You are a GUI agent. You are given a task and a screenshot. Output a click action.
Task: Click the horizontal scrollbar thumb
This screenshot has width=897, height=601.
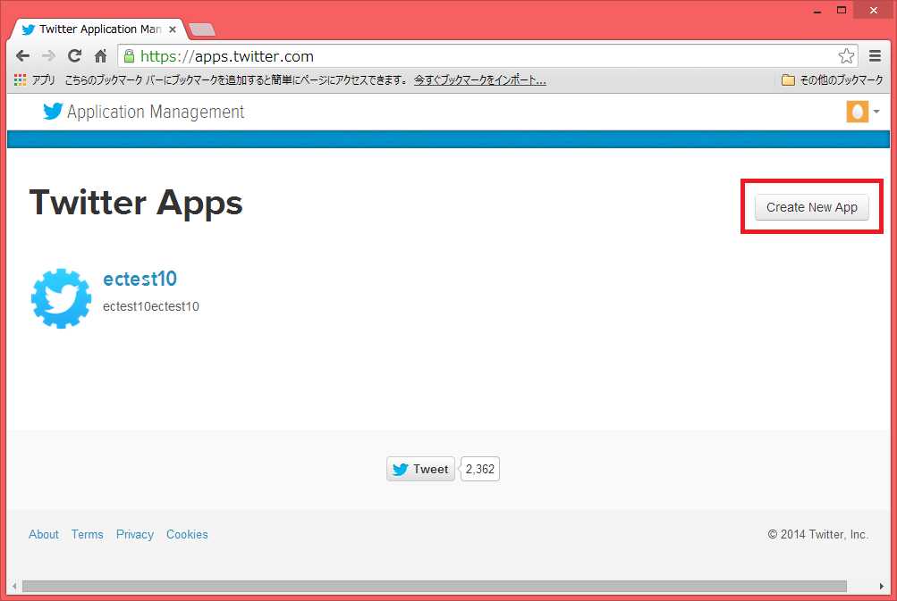435,586
